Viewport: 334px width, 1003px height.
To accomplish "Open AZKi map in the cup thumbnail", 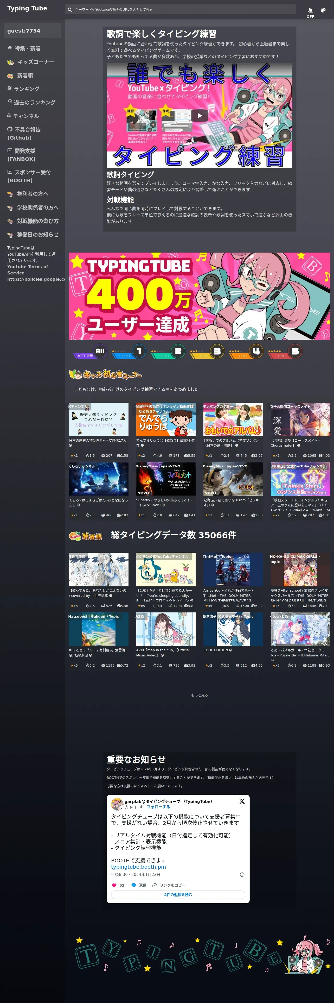I will 166,629.
